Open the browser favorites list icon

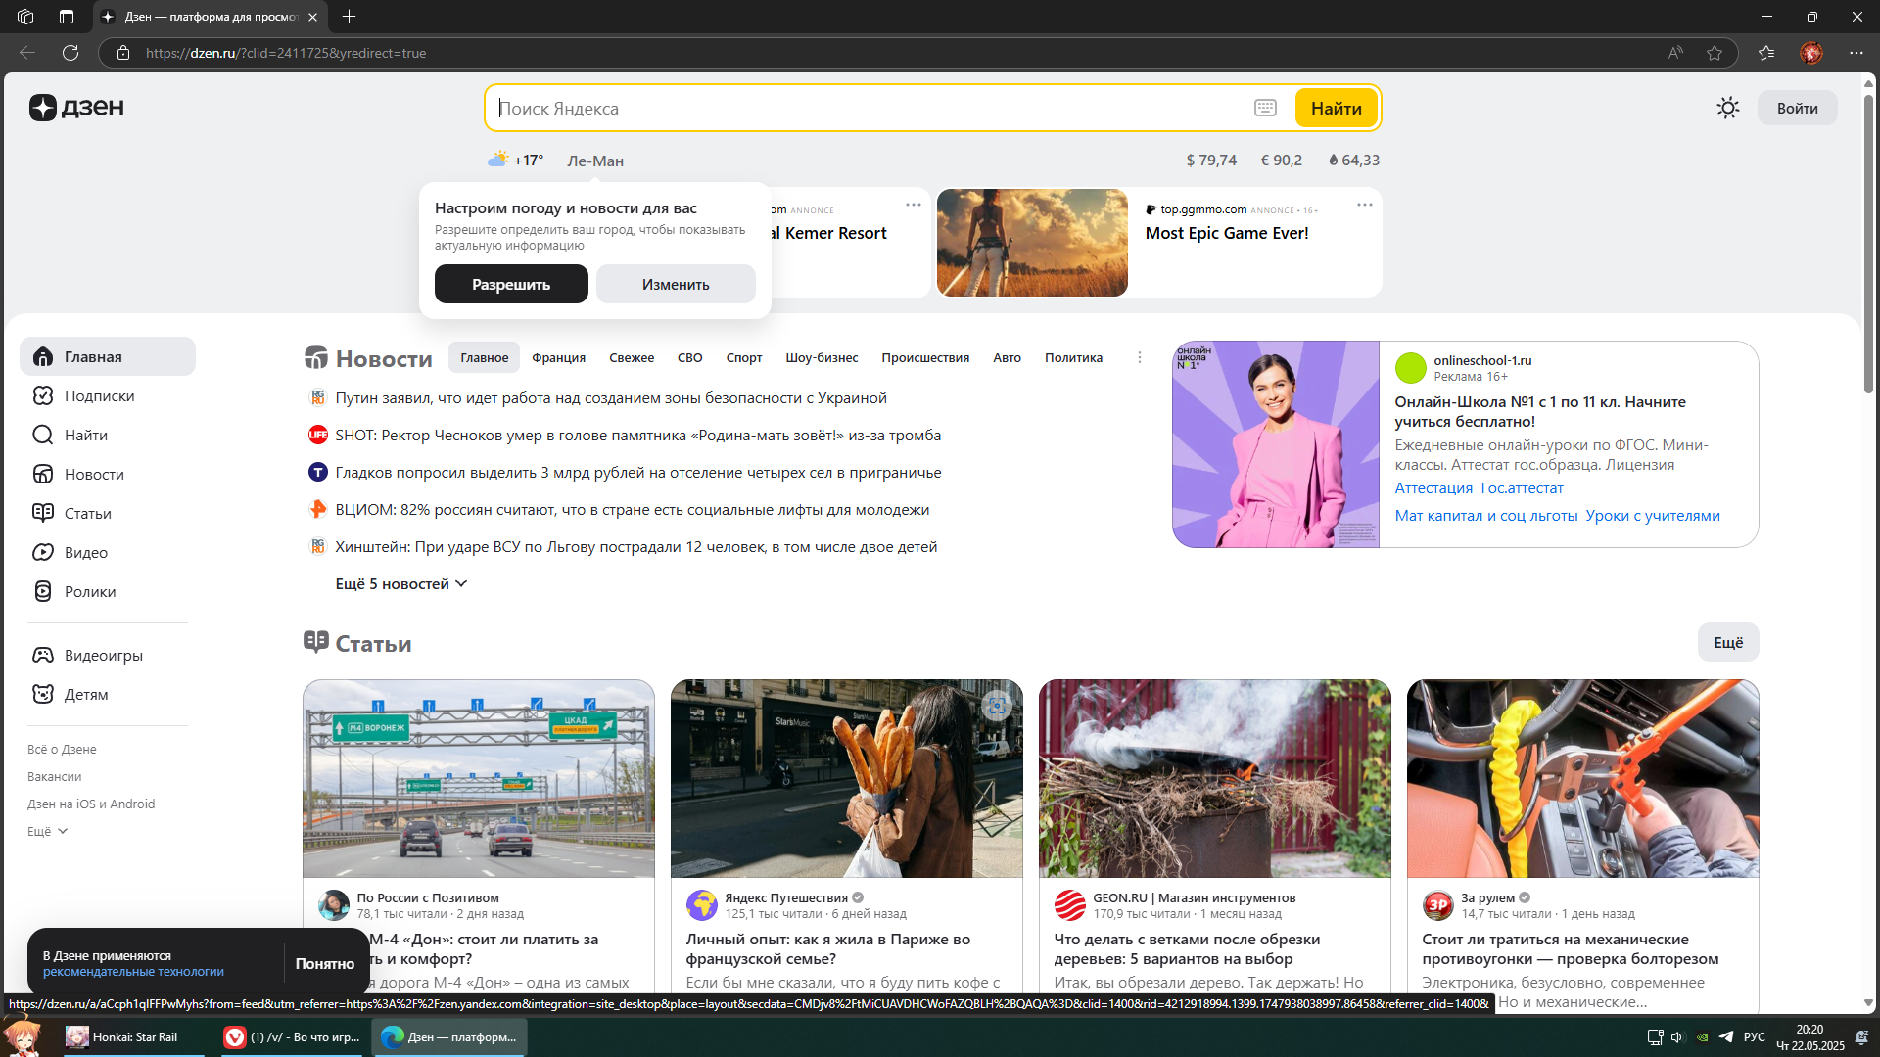[1766, 53]
